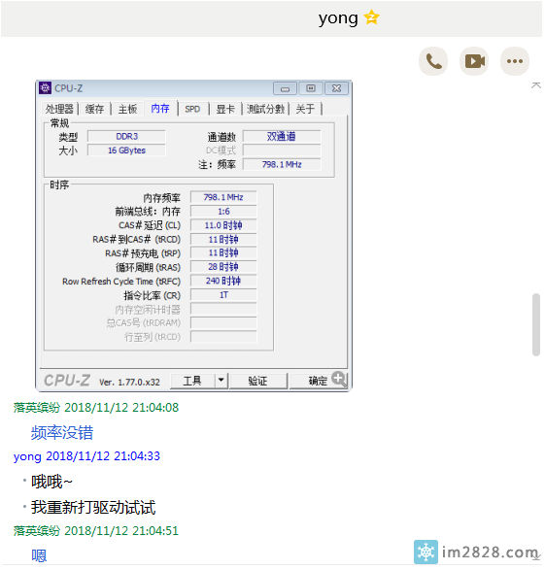Click the 1:6 FSB ratio value

223,212
